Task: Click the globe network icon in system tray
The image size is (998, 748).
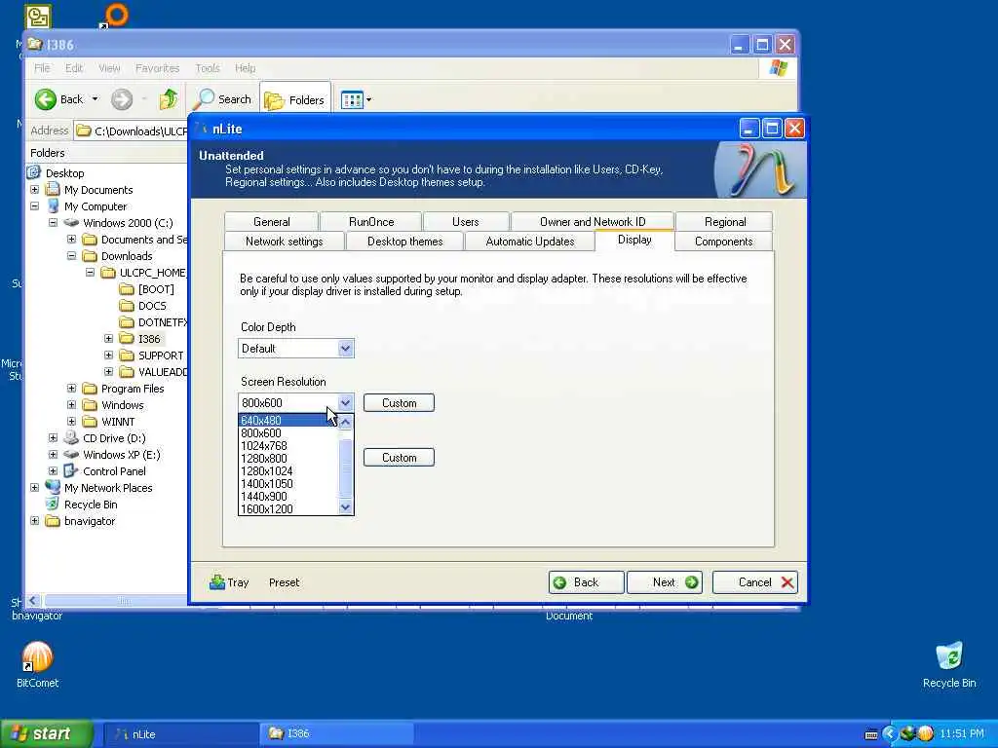Action: click(907, 733)
